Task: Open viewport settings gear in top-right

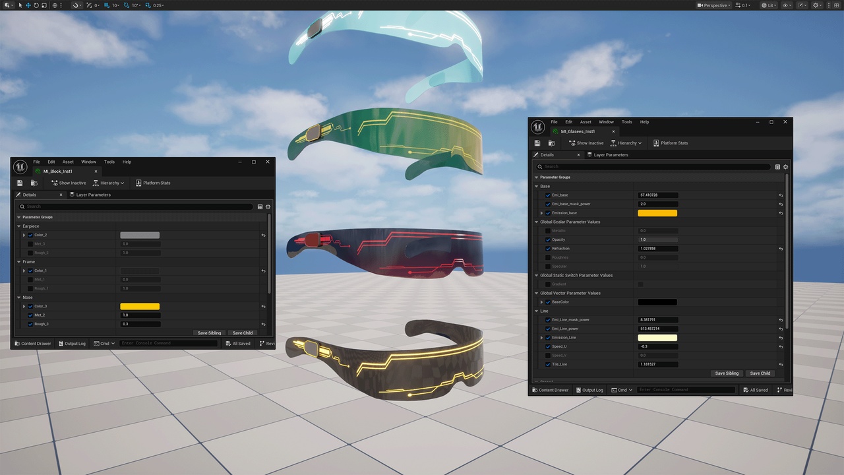Action: tap(817, 5)
